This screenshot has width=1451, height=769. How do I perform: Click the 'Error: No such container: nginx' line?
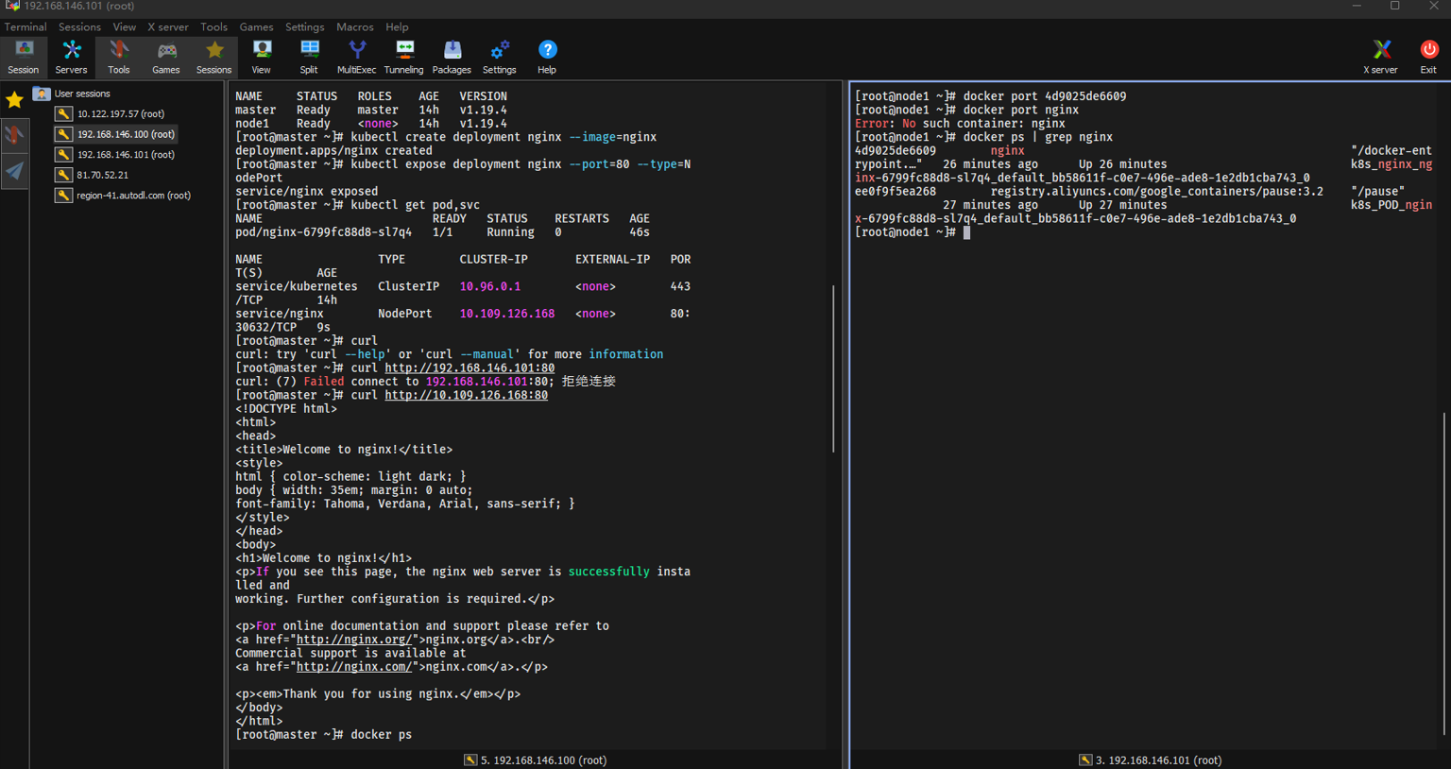coord(960,123)
